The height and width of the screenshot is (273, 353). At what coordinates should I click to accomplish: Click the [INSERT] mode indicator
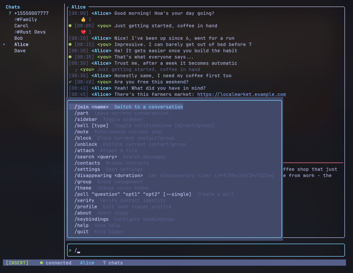[x=17, y=263]
